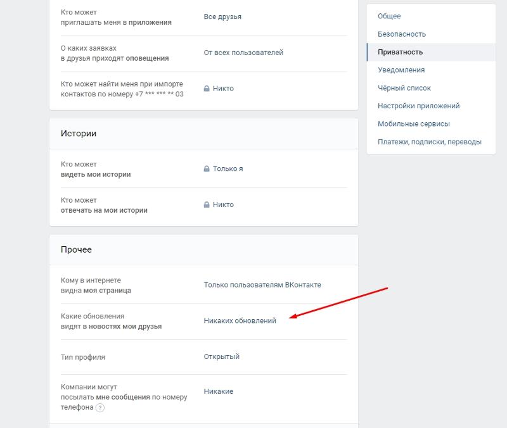Click the lock icon beside 'Только я' stories setting
The width and height of the screenshot is (507, 428).
[x=207, y=168]
